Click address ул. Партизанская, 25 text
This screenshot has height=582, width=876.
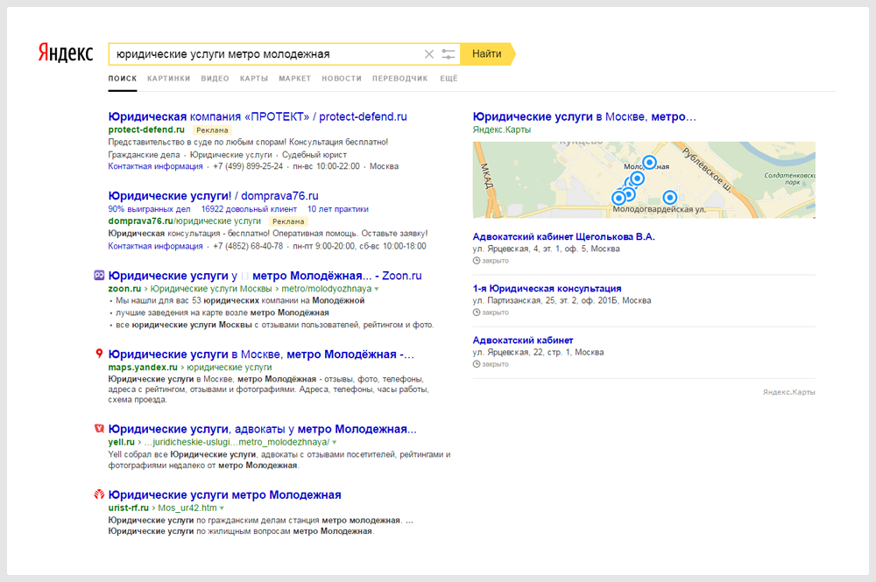[x=562, y=300]
